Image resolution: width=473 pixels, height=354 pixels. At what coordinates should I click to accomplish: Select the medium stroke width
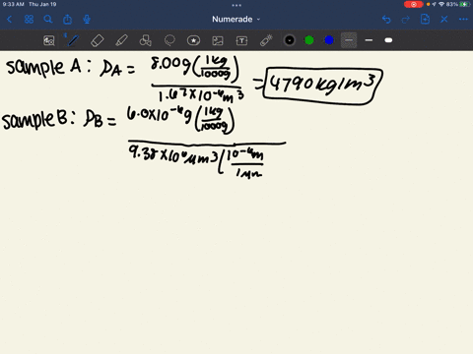pyautogui.click(x=369, y=40)
